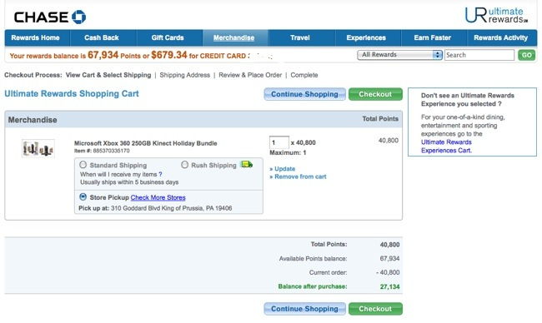Click the Shipping Address checkout step
This screenshot has width=542, height=323.
184,75
